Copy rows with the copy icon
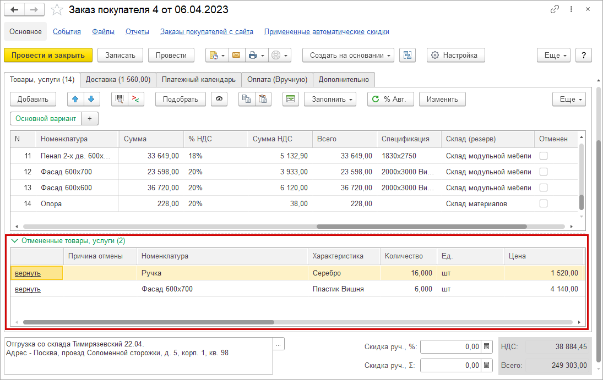The width and height of the screenshot is (603, 380). click(247, 99)
